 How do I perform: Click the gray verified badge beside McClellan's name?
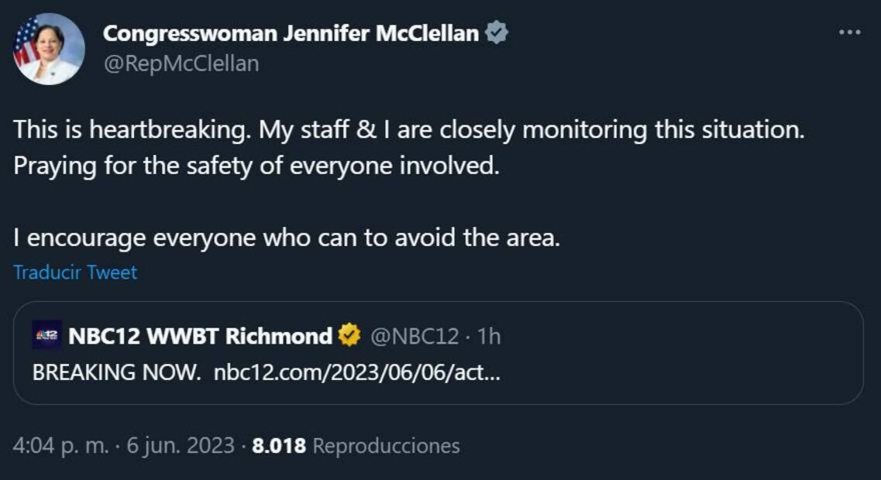click(x=497, y=33)
